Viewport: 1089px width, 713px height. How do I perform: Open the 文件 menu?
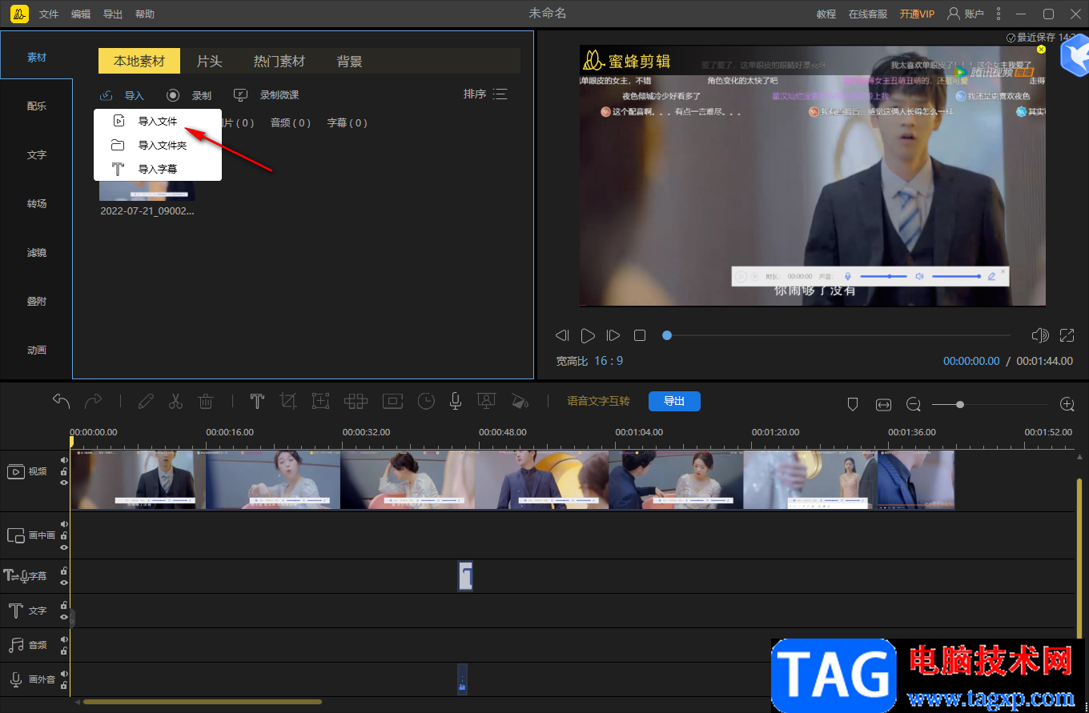point(49,14)
